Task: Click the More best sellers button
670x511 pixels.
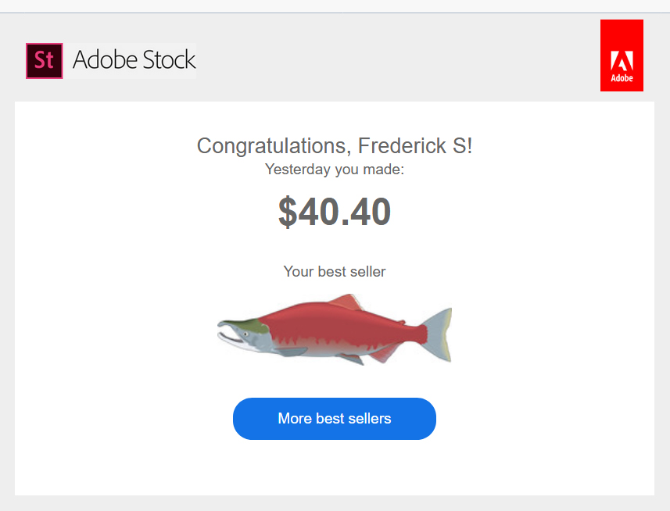Action: (335, 419)
